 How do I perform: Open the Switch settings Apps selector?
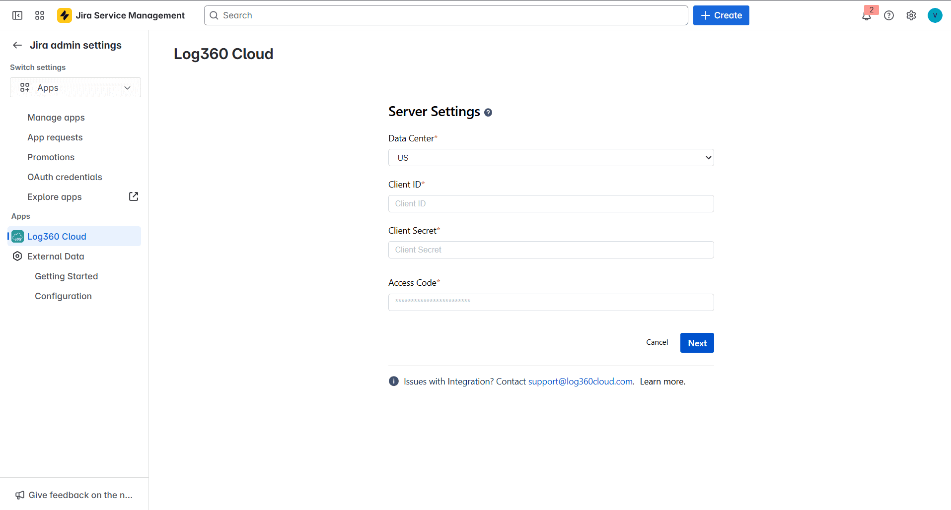point(75,87)
